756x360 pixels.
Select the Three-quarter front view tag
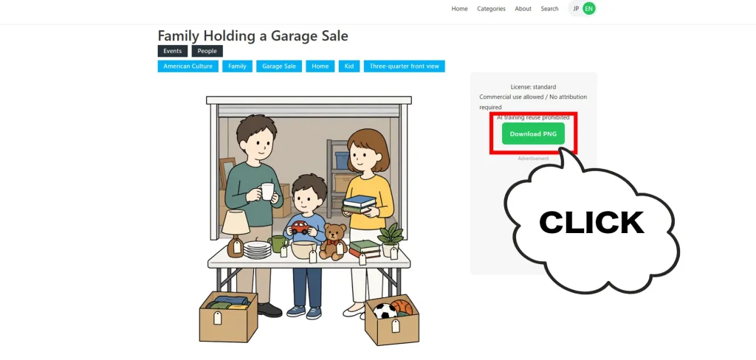tap(405, 66)
